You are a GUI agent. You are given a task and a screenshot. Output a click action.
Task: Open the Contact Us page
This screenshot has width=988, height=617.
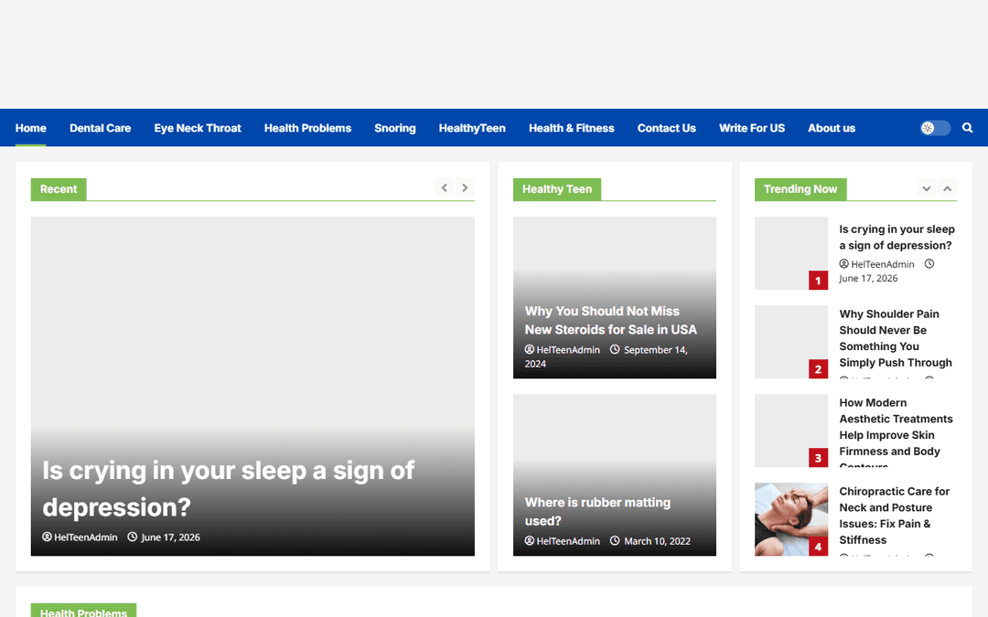pyautogui.click(x=667, y=128)
